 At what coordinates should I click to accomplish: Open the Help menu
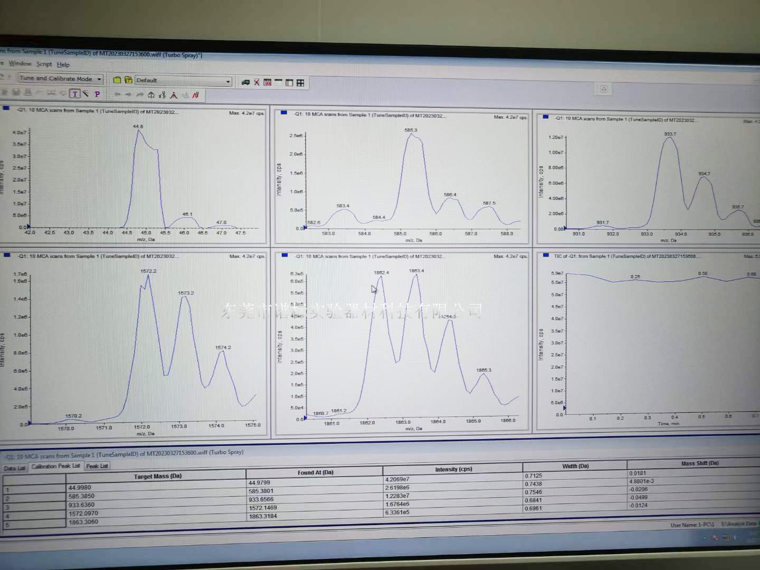point(63,64)
